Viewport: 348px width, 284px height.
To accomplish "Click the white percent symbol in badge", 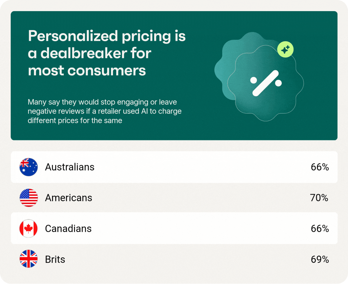I will (266, 84).
